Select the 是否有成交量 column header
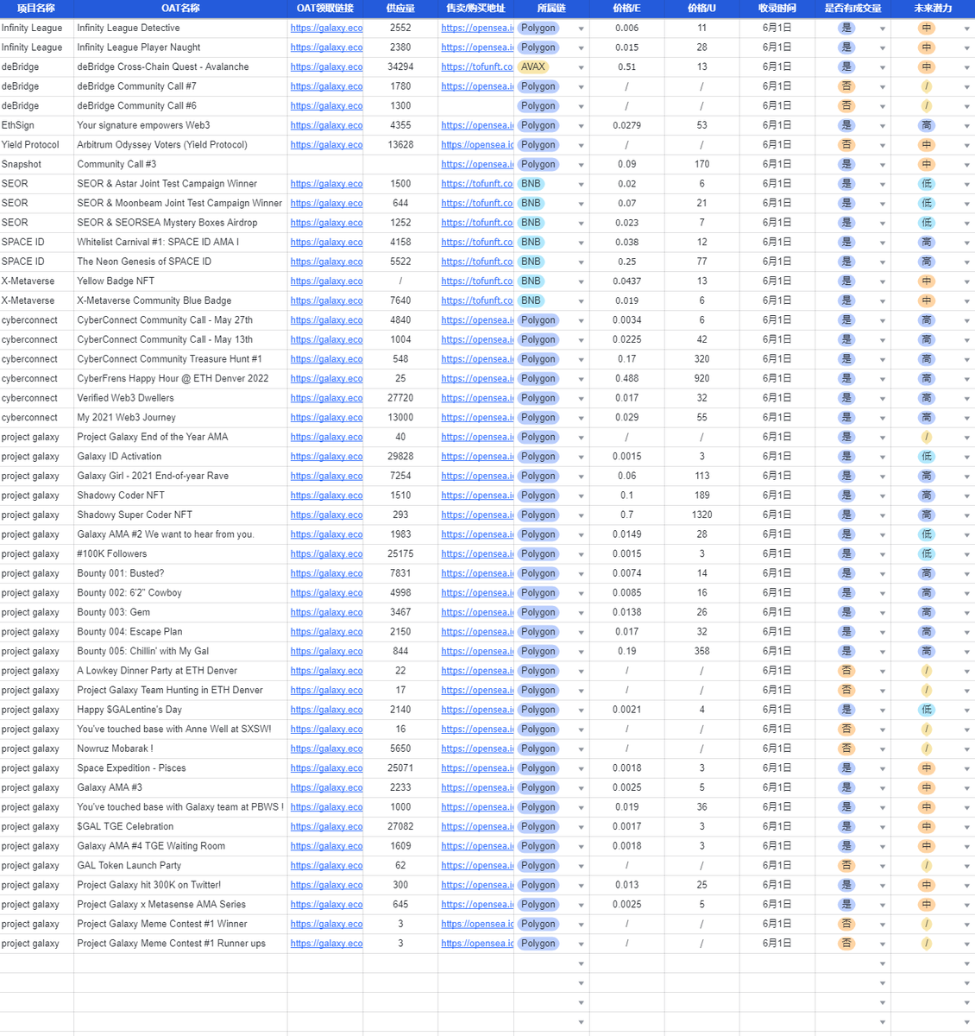The image size is (975, 1036). 852,9
